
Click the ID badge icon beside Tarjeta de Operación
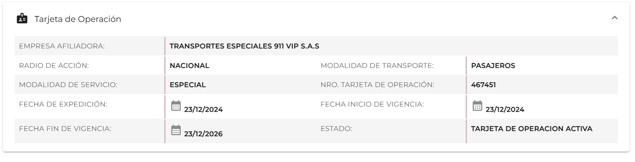coord(22,18)
